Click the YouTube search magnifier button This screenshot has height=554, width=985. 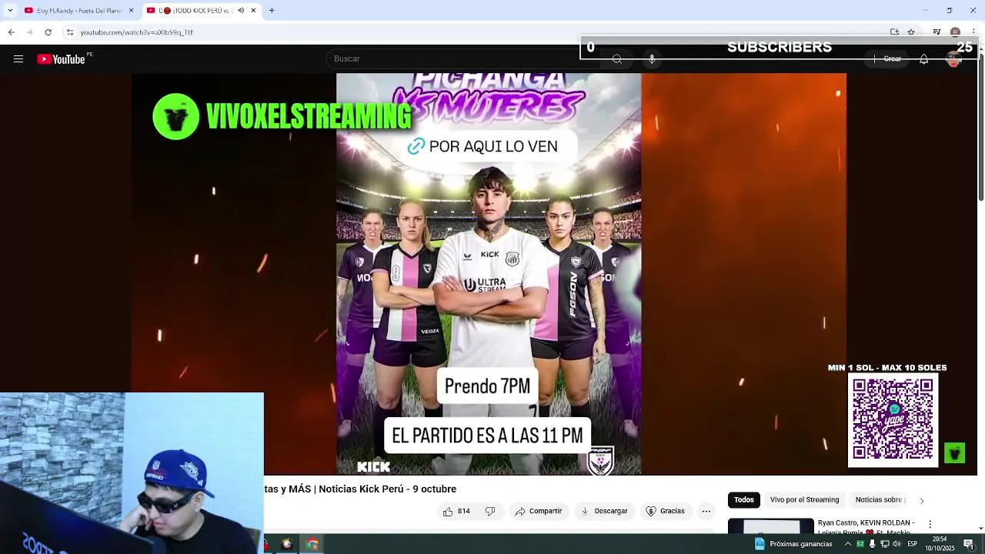[617, 59]
